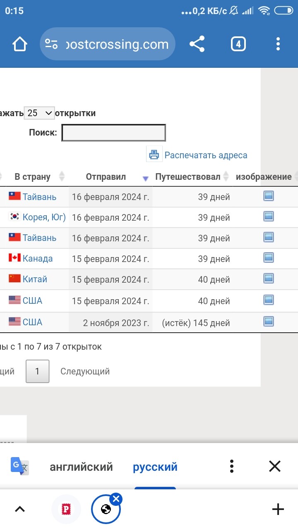Open the tab switcher showing 4 tabs
Image resolution: width=298 pixels, height=529 pixels.
[238, 44]
